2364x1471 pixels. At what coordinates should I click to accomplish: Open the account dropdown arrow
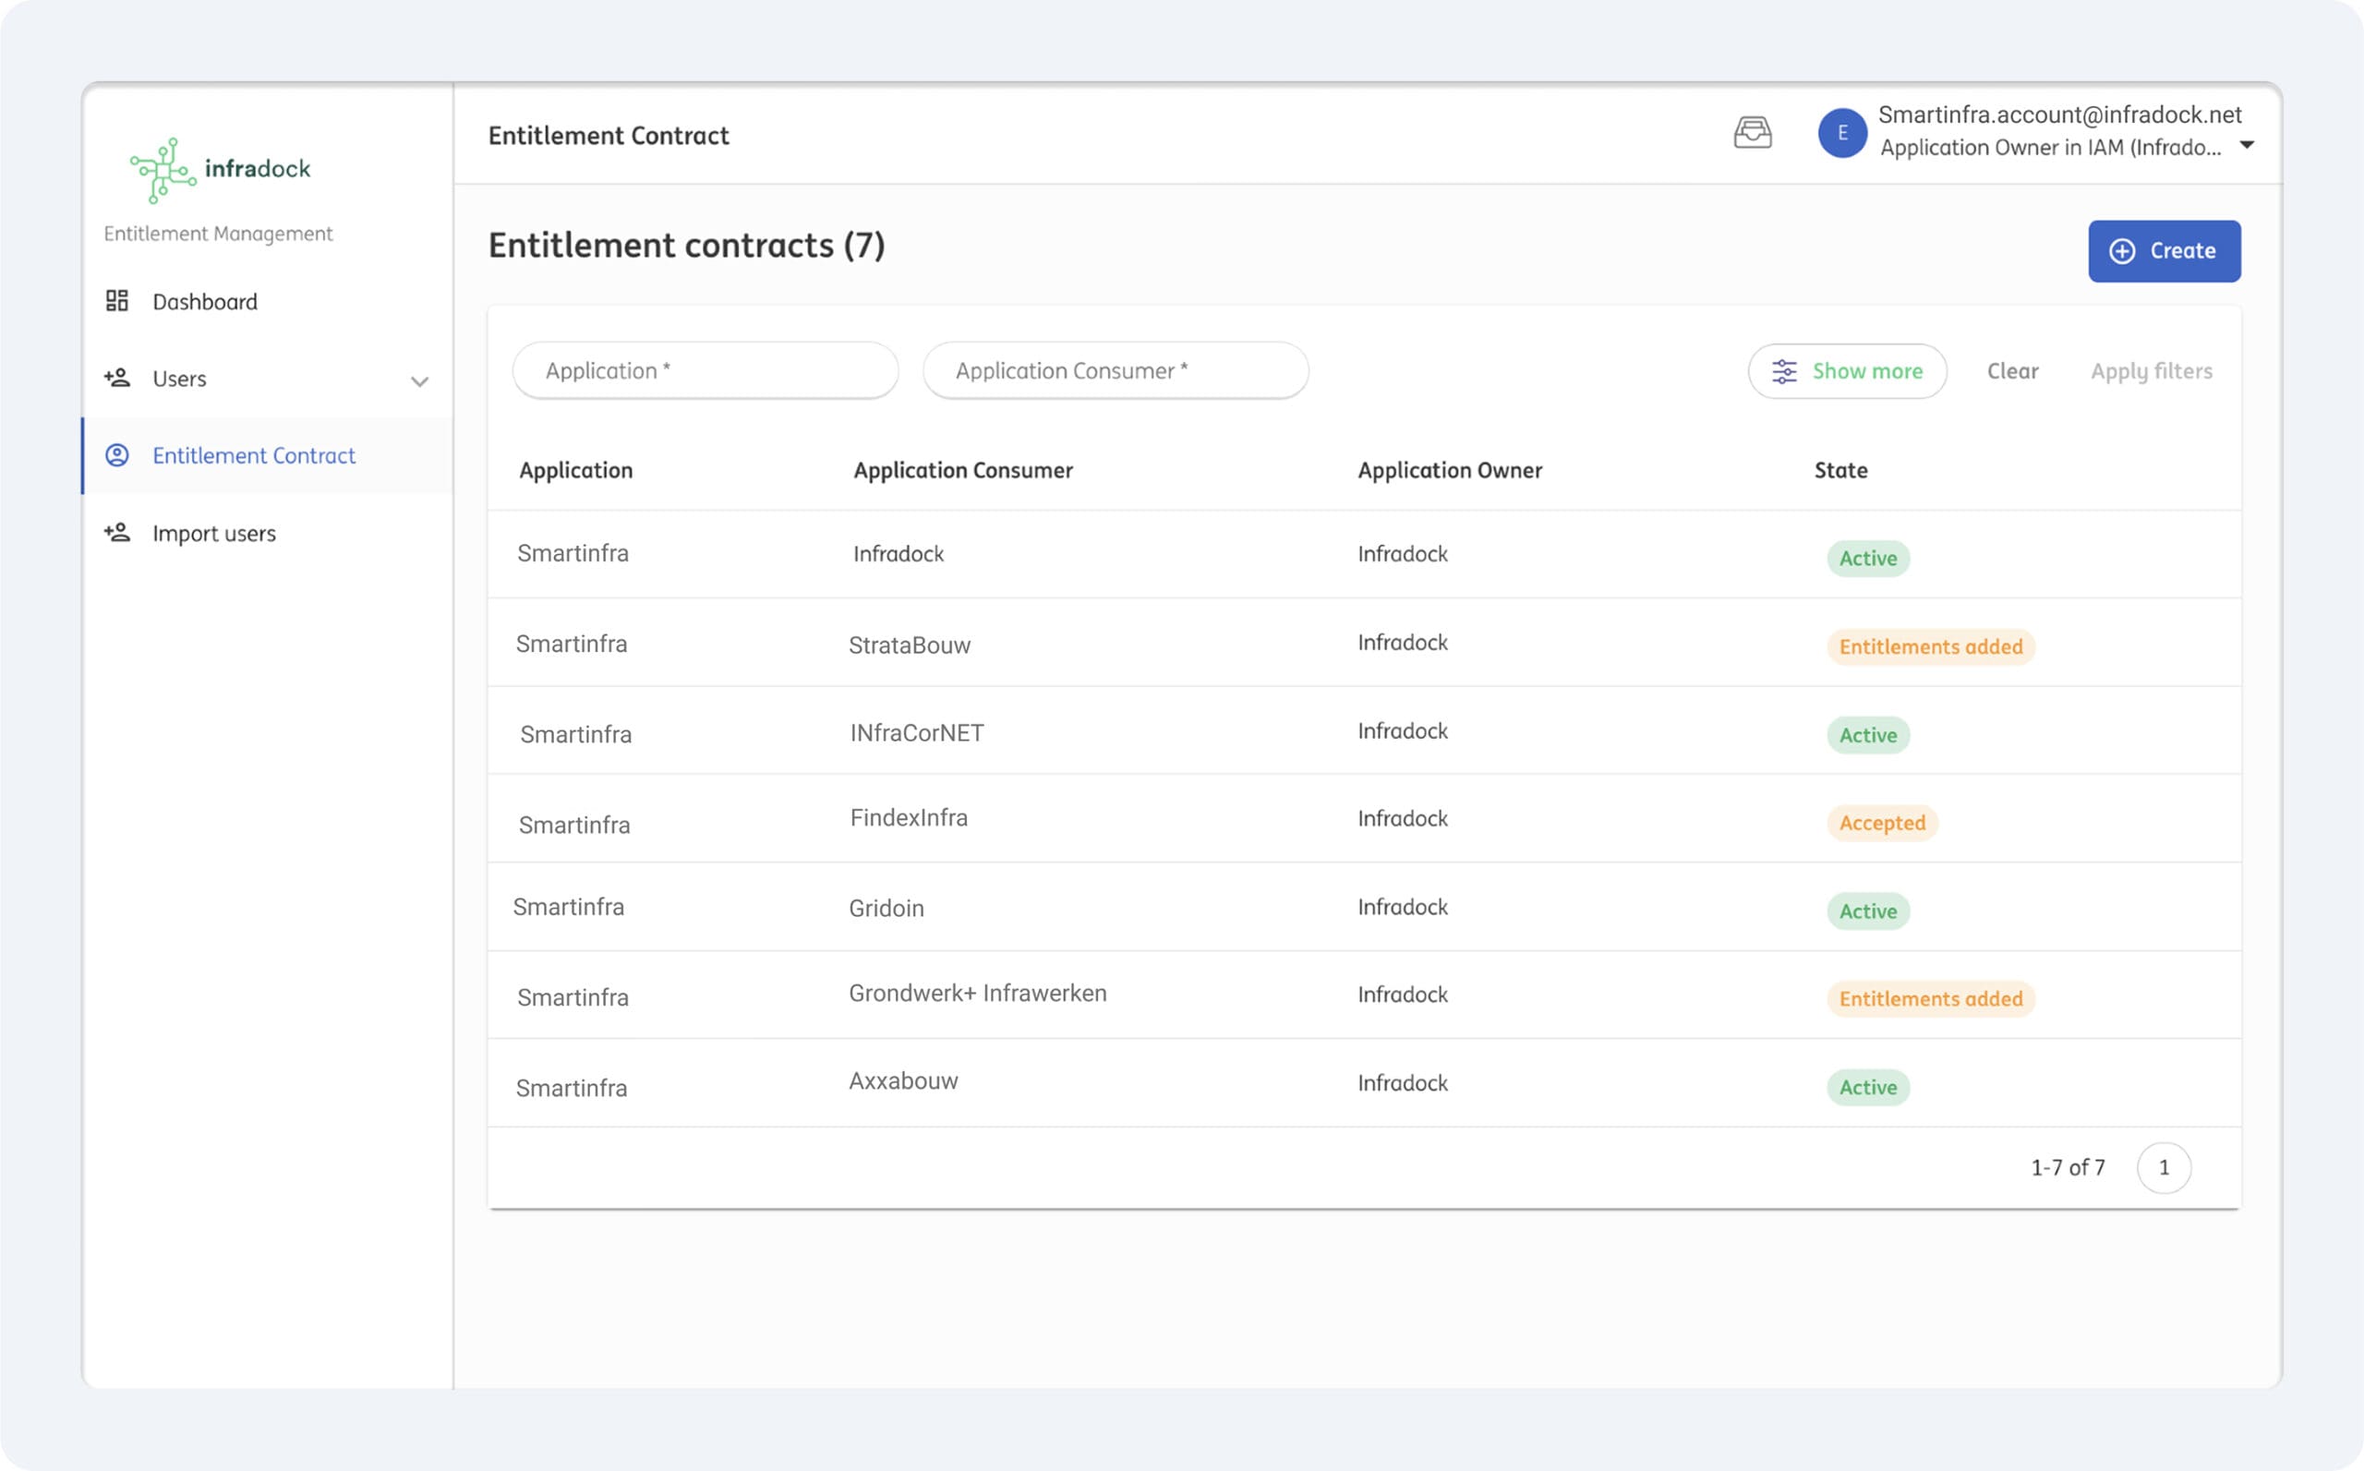(x=2247, y=145)
